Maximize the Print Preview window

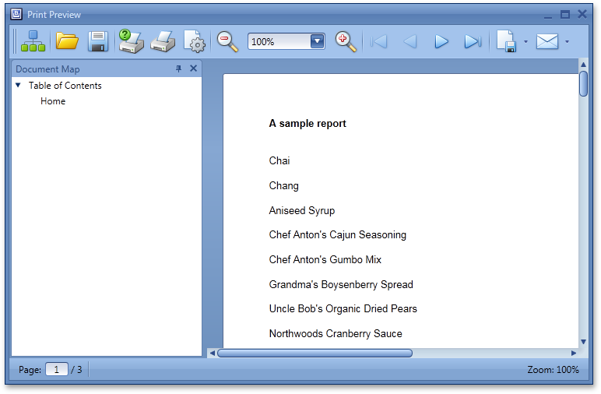(x=565, y=15)
